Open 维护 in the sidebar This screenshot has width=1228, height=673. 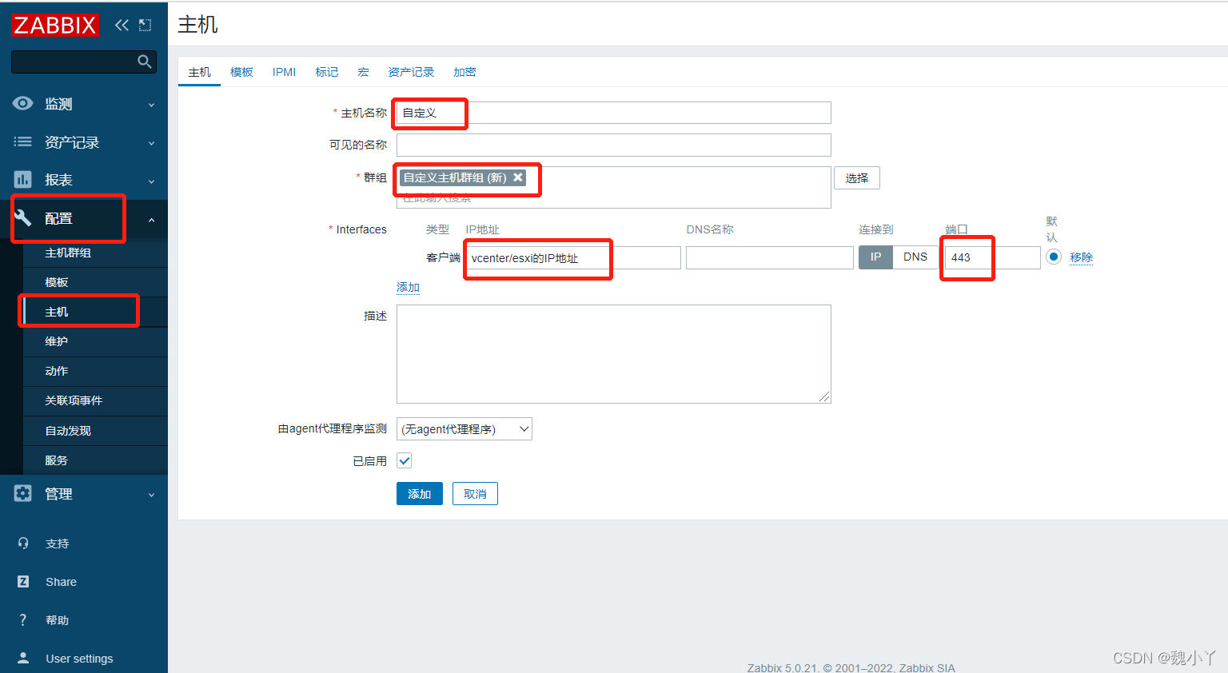click(95, 341)
